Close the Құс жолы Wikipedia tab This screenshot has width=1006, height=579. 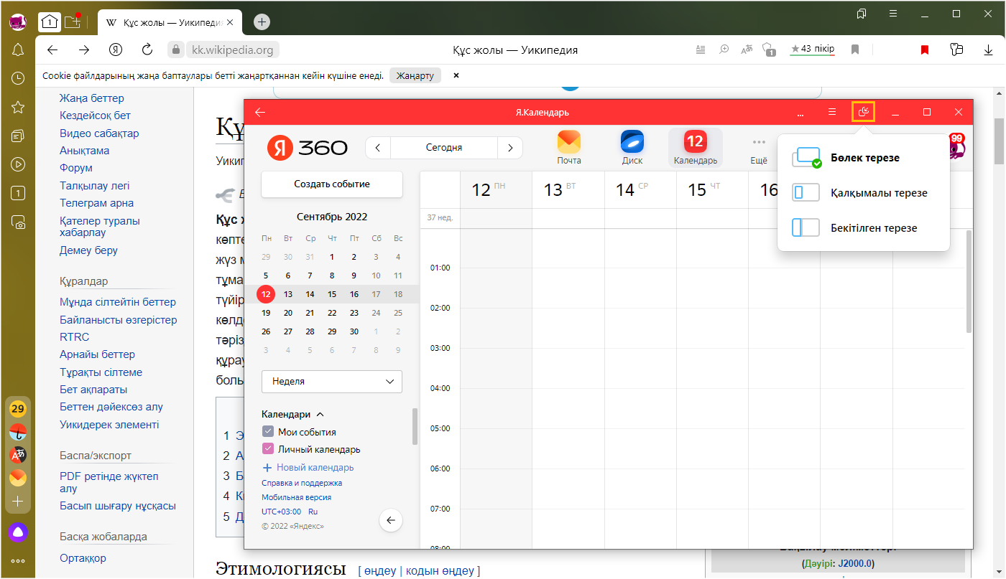coord(230,22)
